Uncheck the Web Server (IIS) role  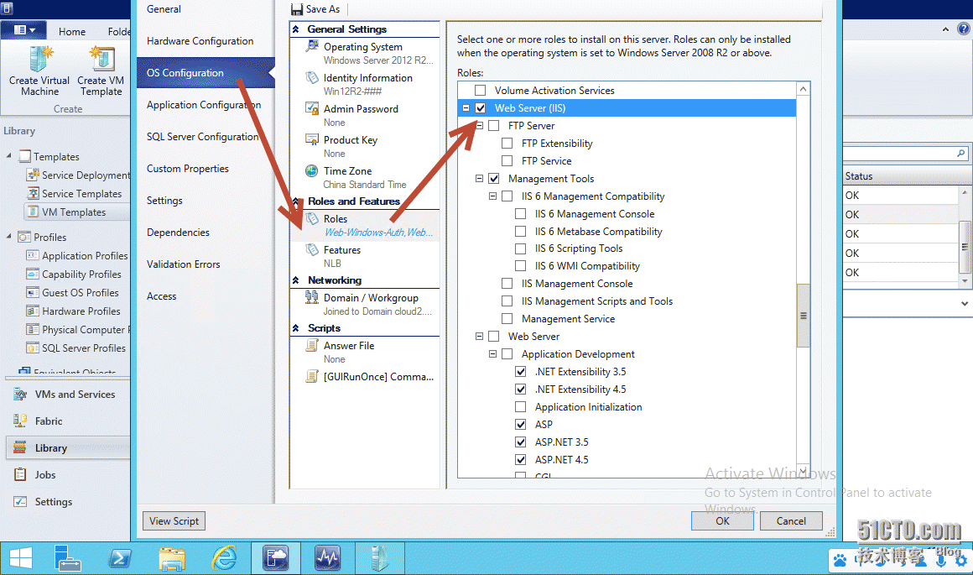481,108
